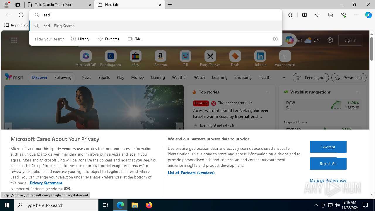375x211 pixels.
Task: Reload the page with the refresh icon
Action: [21, 15]
